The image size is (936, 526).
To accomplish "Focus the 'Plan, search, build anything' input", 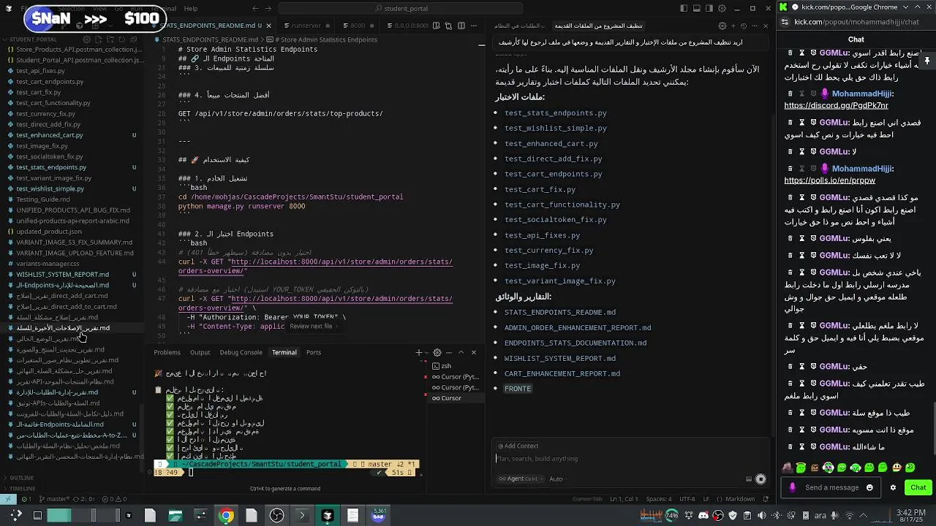I will tap(629, 459).
